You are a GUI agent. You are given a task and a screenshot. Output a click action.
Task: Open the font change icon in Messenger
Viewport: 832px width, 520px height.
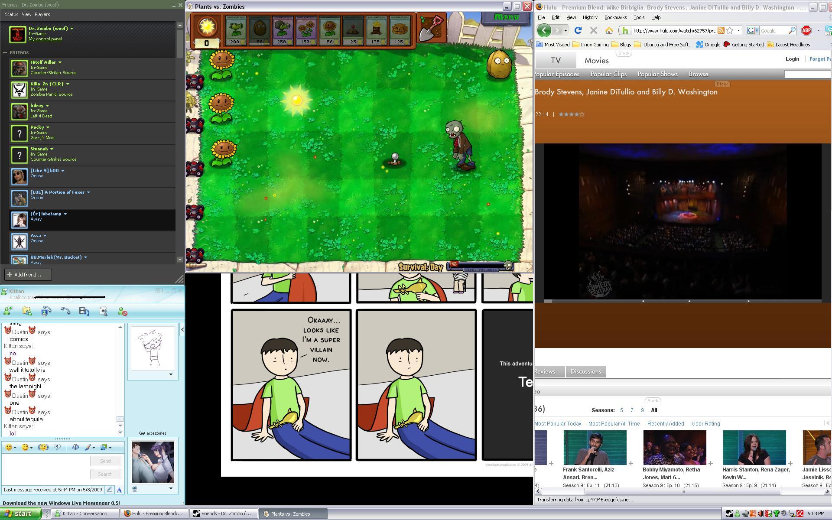(75, 447)
